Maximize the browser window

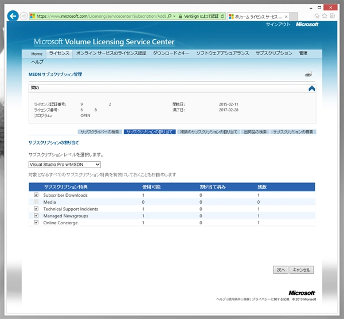pyautogui.click(x=319, y=7)
